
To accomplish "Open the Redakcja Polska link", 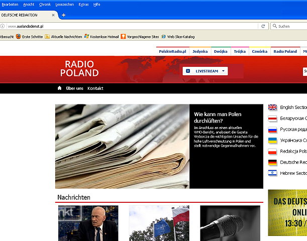I will [293, 151].
